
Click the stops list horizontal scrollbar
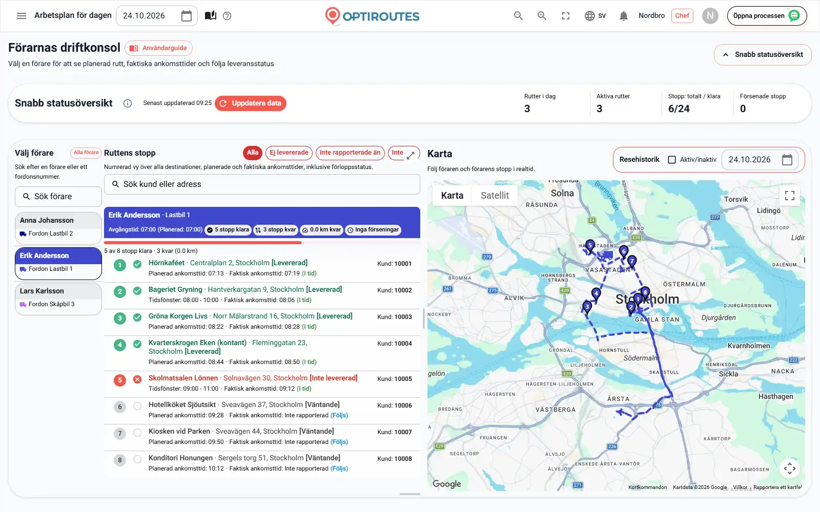tap(410, 494)
